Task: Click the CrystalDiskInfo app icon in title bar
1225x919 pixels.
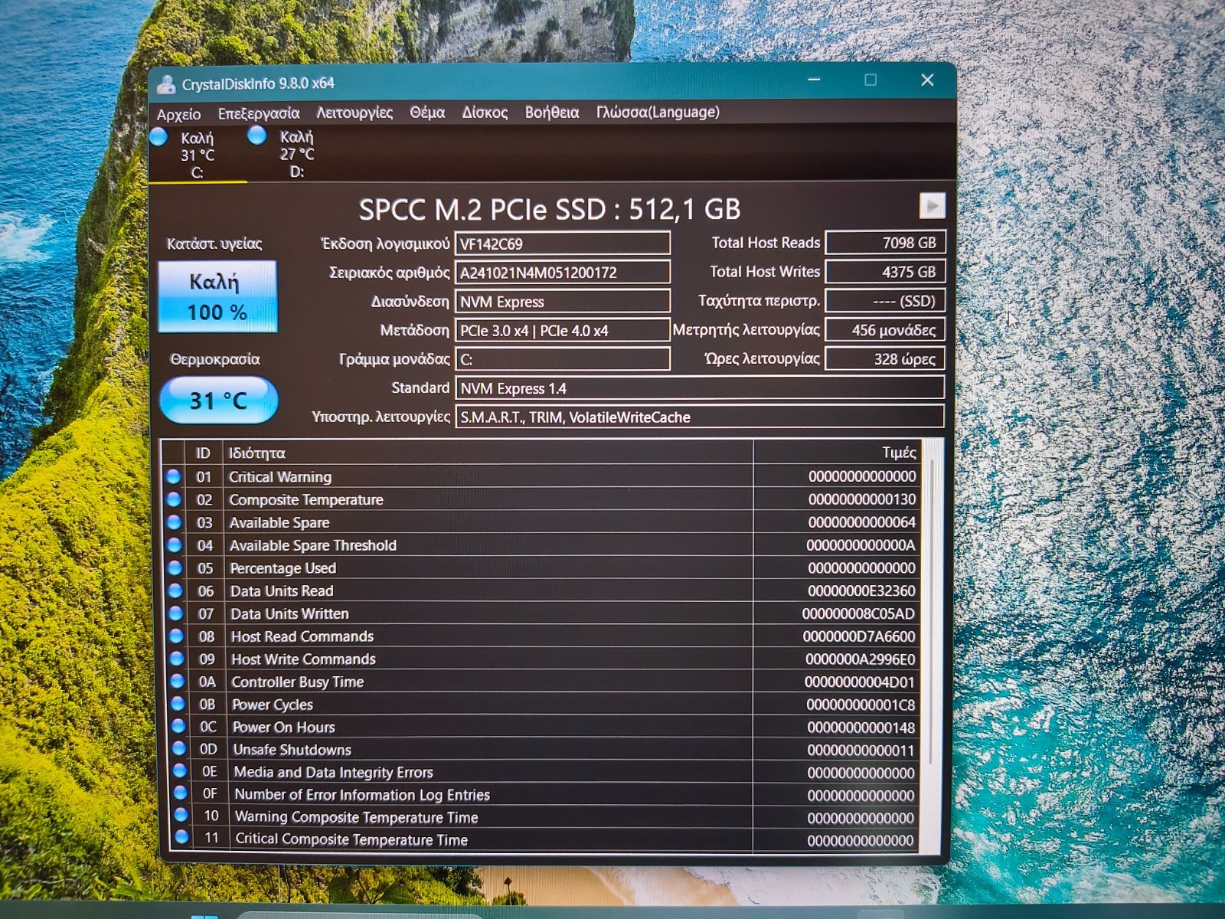Action: pos(166,84)
